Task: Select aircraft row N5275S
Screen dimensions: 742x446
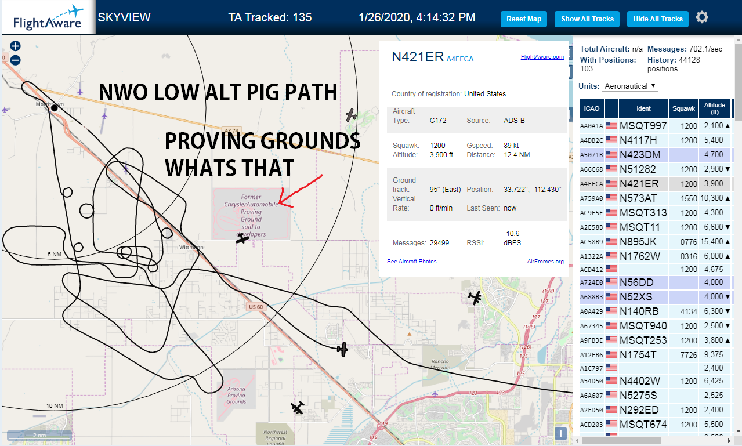Action: click(x=656, y=396)
